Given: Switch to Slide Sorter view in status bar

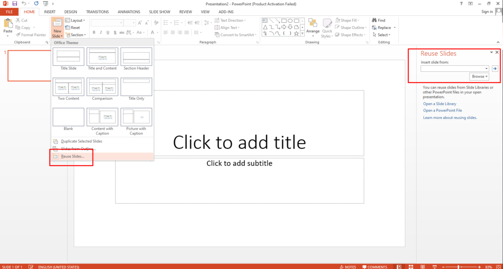Looking at the screenshot, I should click(411, 267).
